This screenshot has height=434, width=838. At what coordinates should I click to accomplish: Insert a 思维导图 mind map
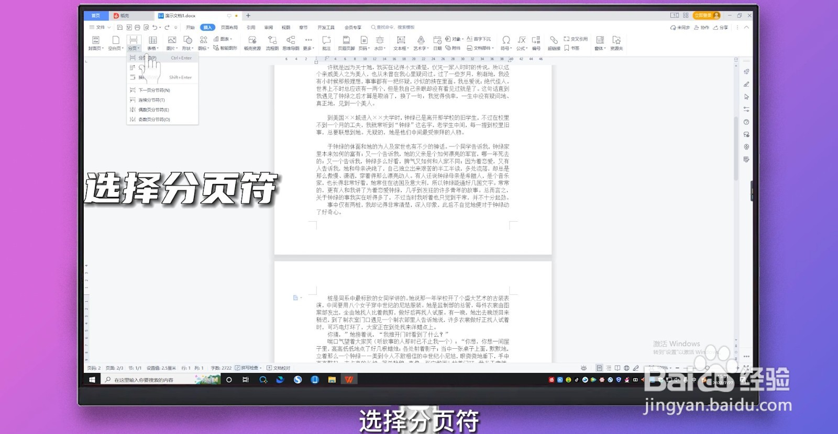click(291, 43)
